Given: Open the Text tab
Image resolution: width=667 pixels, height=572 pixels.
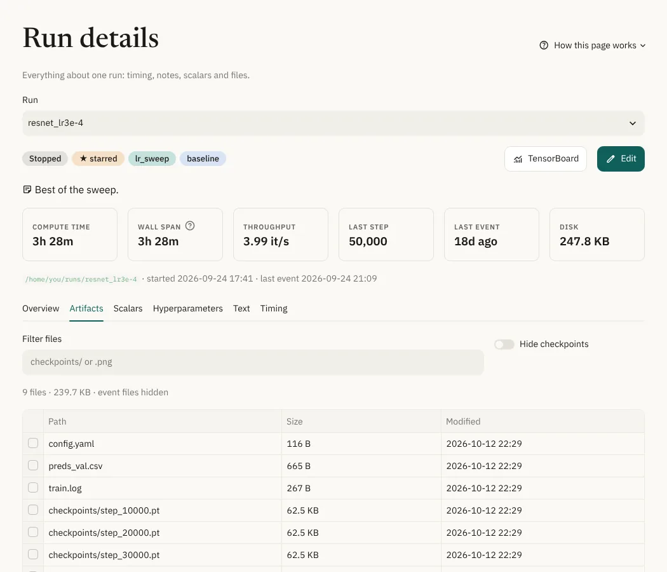Looking at the screenshot, I should pyautogui.click(x=241, y=308).
